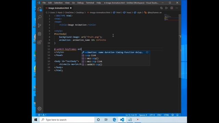
Task: Click the @keyframes breadcrumb segment
Action: click(153, 13)
